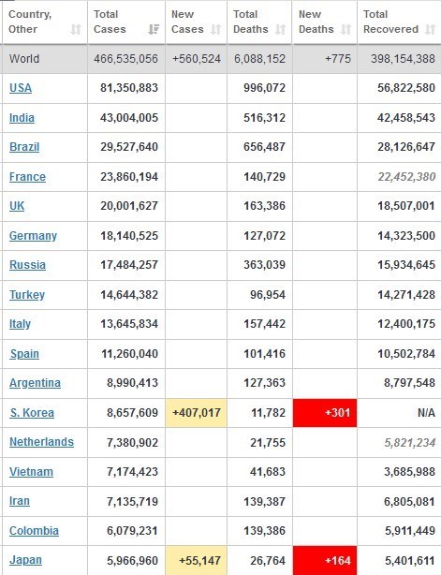Open the Germany country page
The image size is (441, 575).
33,236
